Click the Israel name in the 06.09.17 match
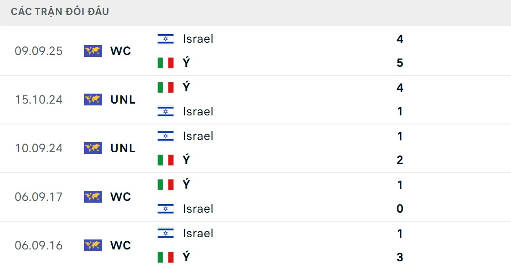The width and height of the screenshot is (511, 269). (198, 209)
